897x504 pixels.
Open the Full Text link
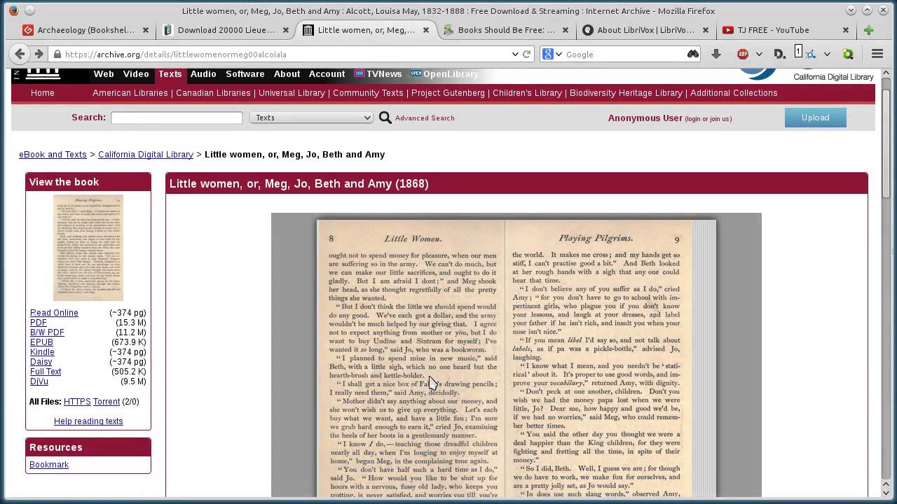[46, 372]
